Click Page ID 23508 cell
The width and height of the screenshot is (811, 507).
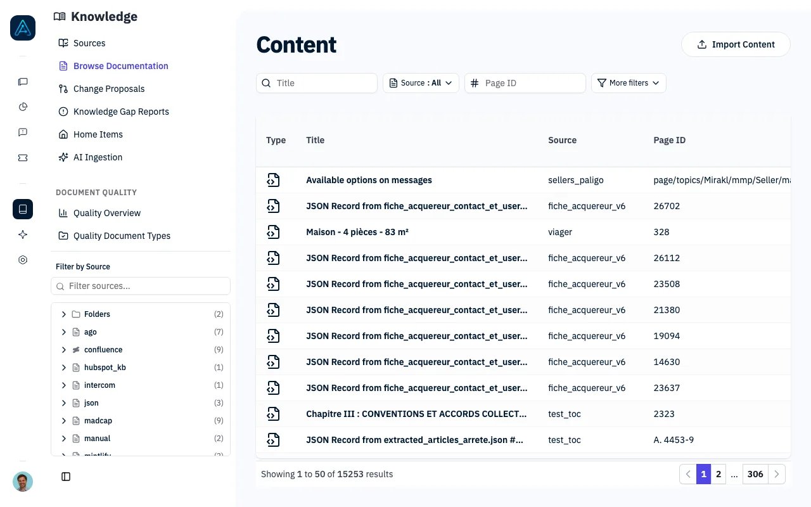click(667, 284)
